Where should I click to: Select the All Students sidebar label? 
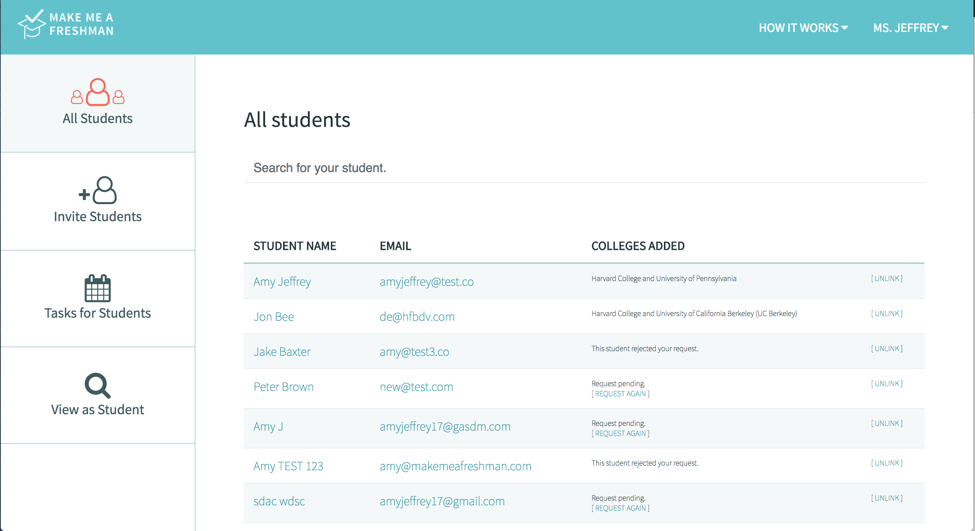[97, 118]
